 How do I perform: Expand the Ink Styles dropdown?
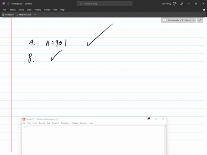tap(13, 15)
